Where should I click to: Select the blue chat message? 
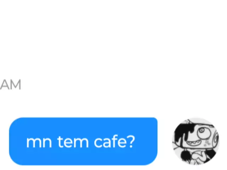[83, 141]
